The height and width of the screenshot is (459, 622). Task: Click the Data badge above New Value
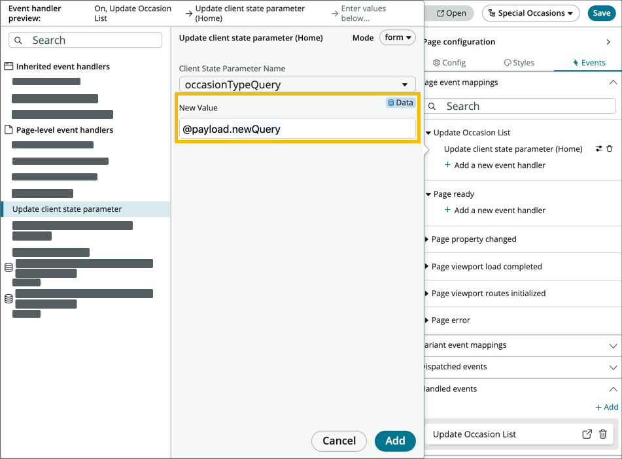(x=400, y=103)
